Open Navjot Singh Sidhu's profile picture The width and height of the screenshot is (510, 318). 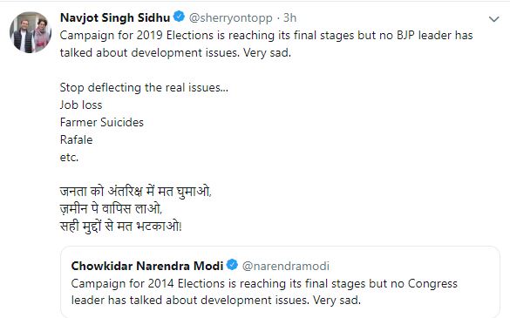31,32
